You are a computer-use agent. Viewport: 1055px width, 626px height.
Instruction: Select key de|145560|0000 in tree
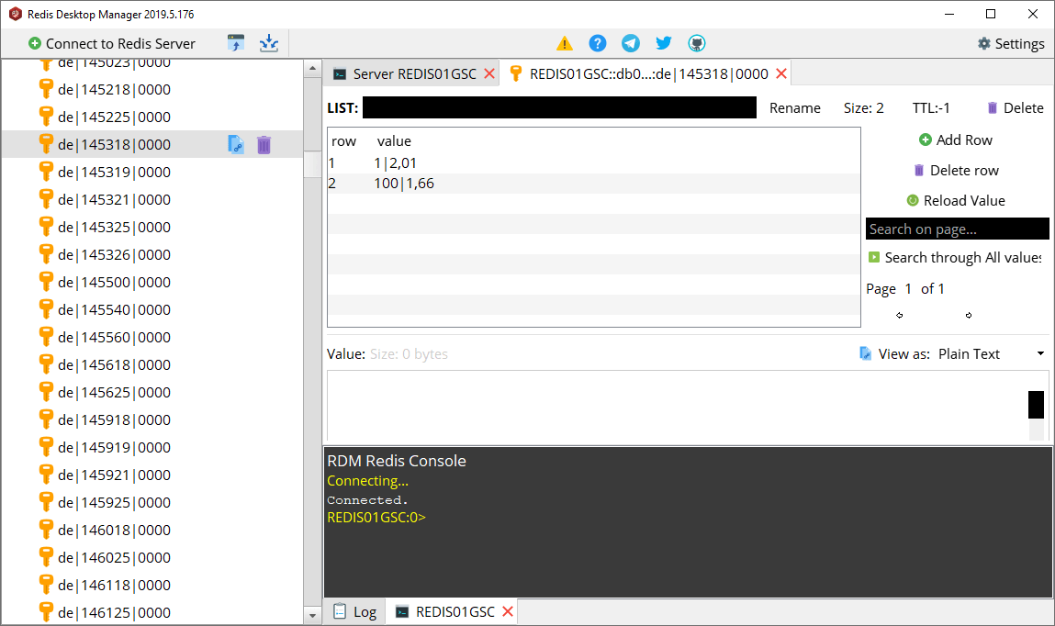[114, 338]
